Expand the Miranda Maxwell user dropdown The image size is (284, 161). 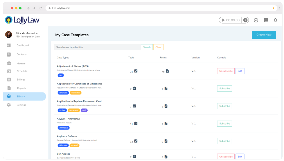(37, 33)
